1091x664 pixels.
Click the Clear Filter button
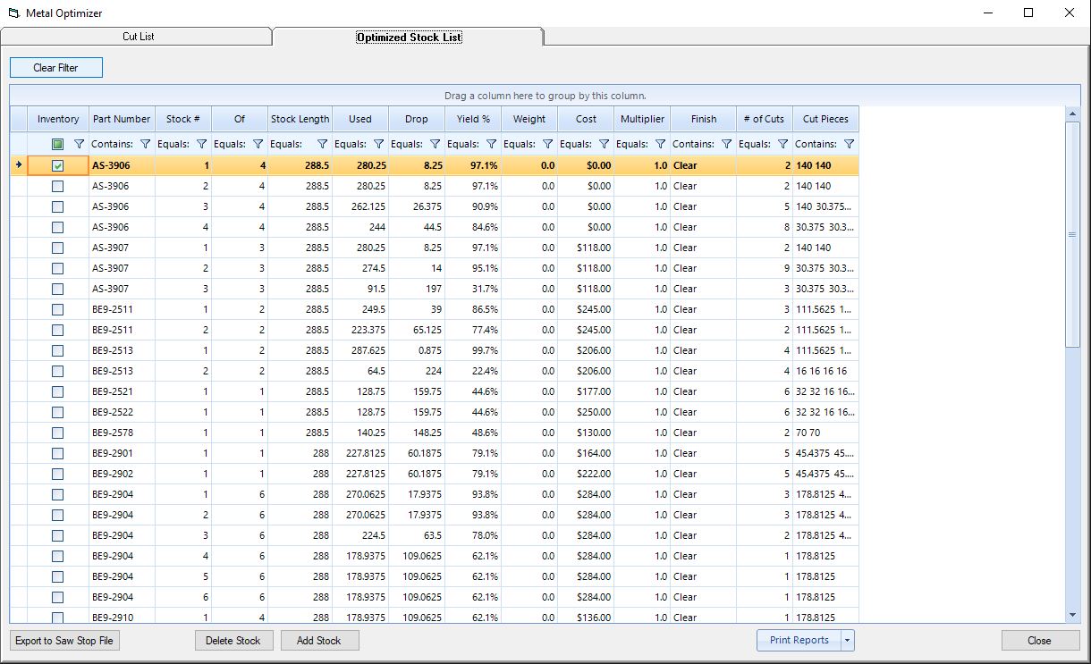click(x=56, y=68)
